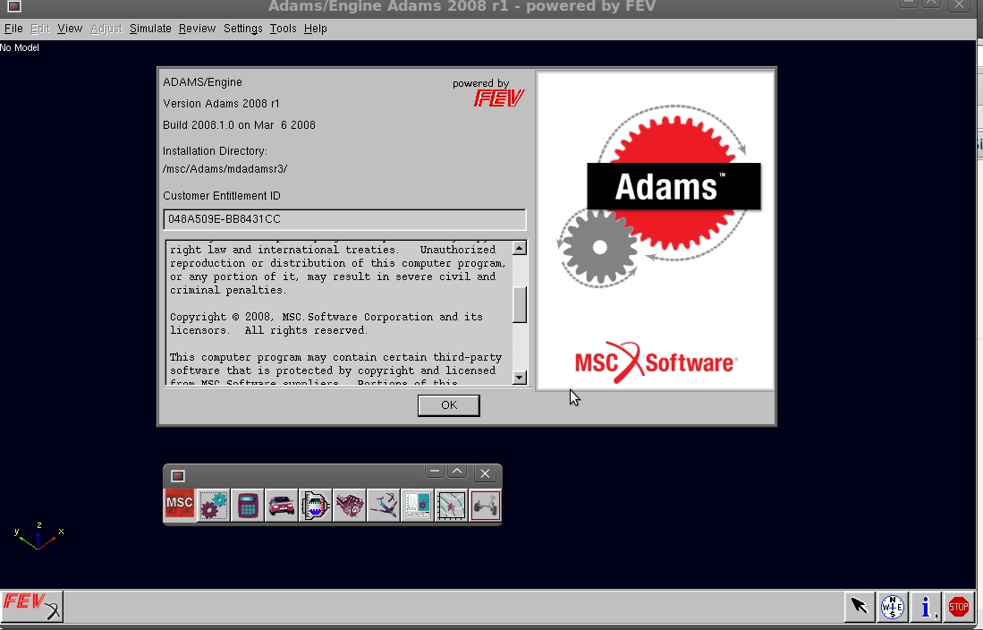The height and width of the screenshot is (630, 983).
Task: Open the blue information icon
Action: pyautogui.click(x=926, y=607)
